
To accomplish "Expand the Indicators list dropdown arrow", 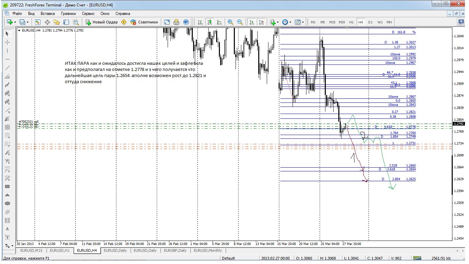I will pos(278,22).
